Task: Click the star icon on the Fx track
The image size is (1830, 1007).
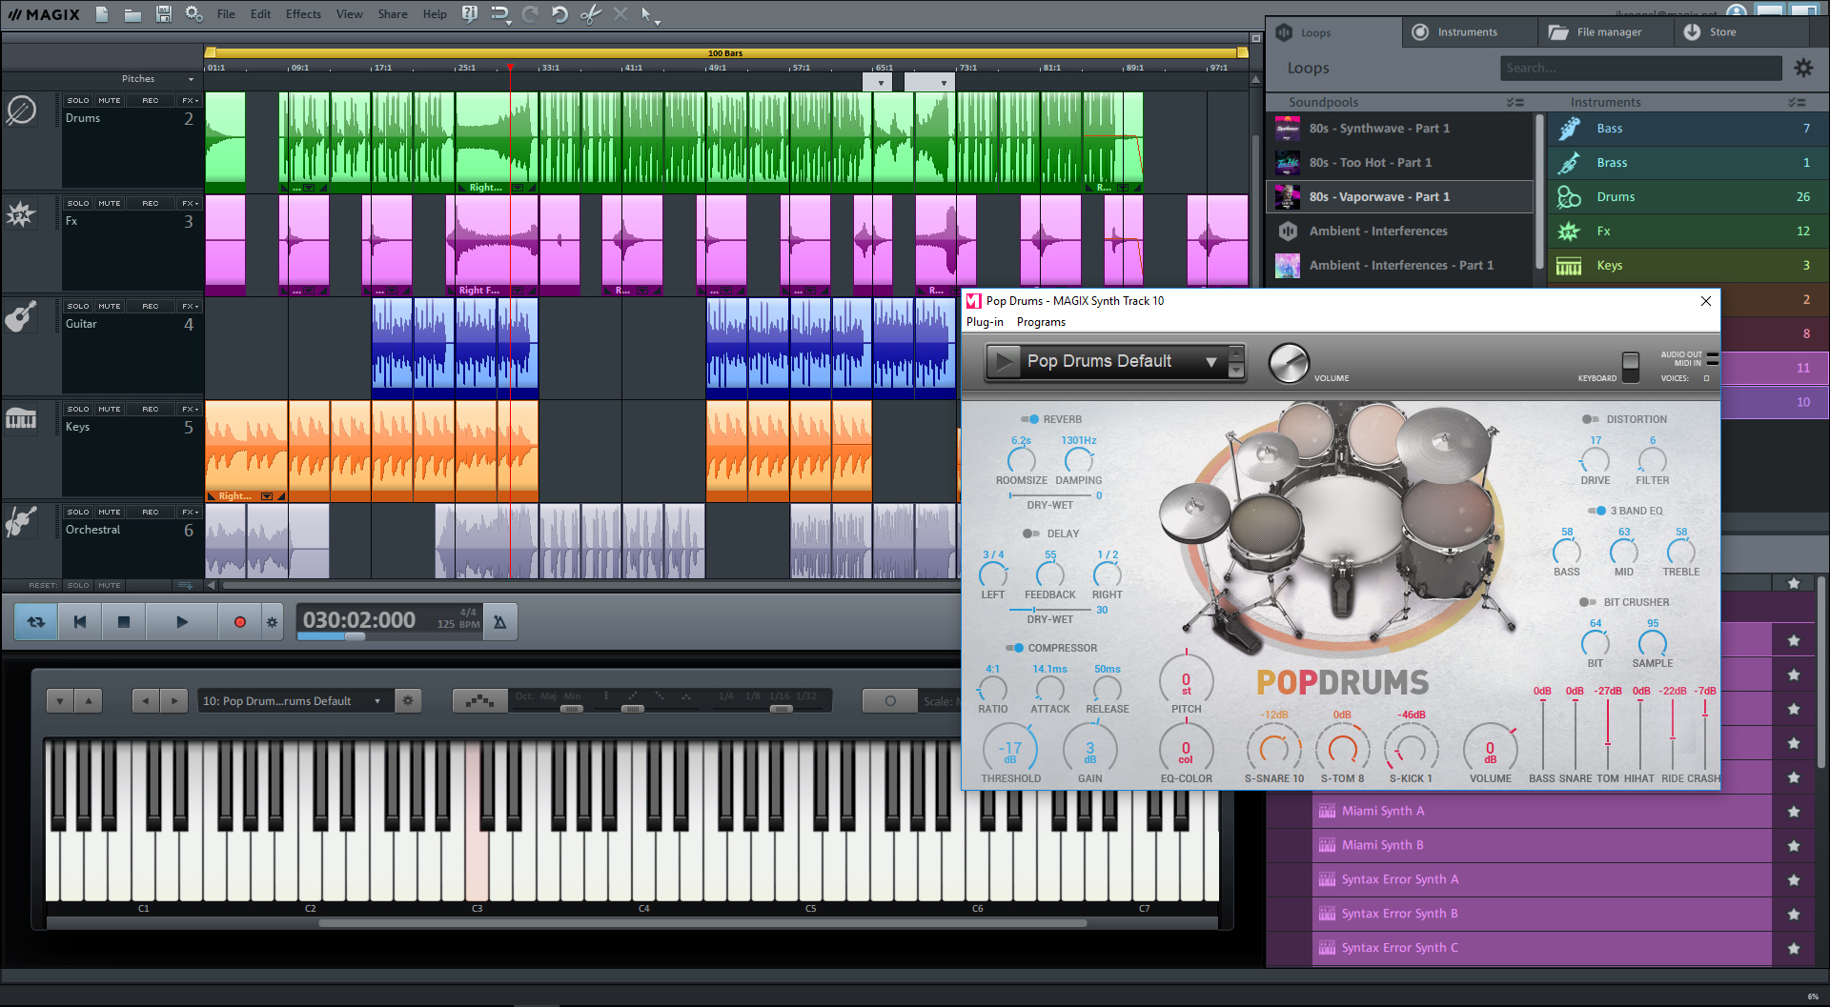Action: (21, 214)
